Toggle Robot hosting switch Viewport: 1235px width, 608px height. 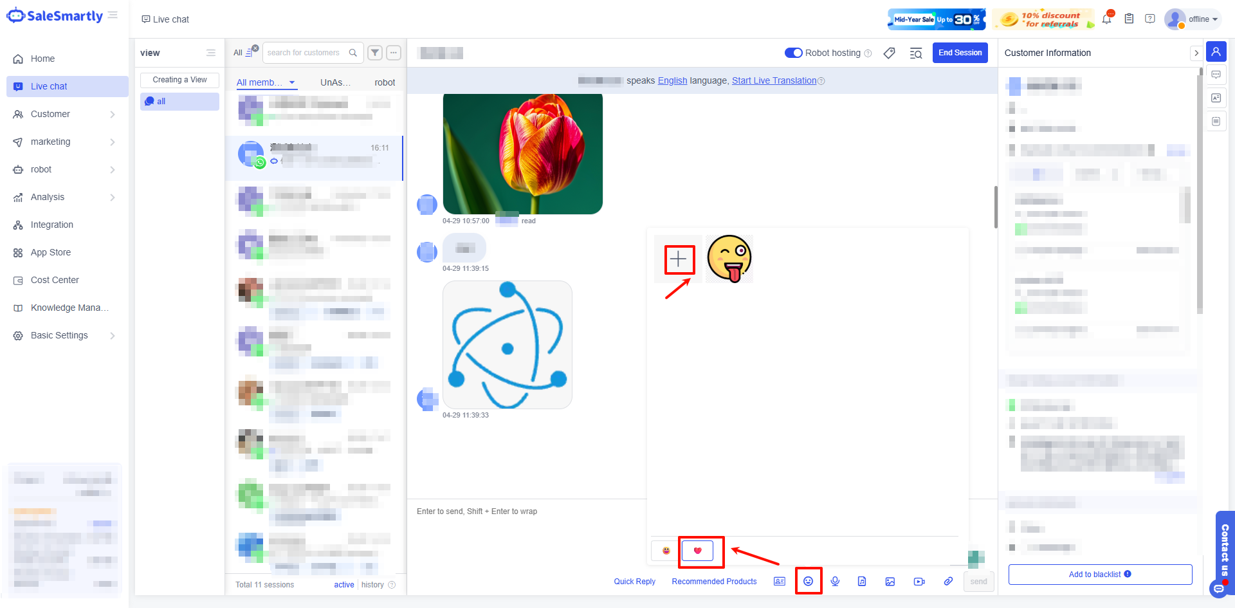pos(793,53)
